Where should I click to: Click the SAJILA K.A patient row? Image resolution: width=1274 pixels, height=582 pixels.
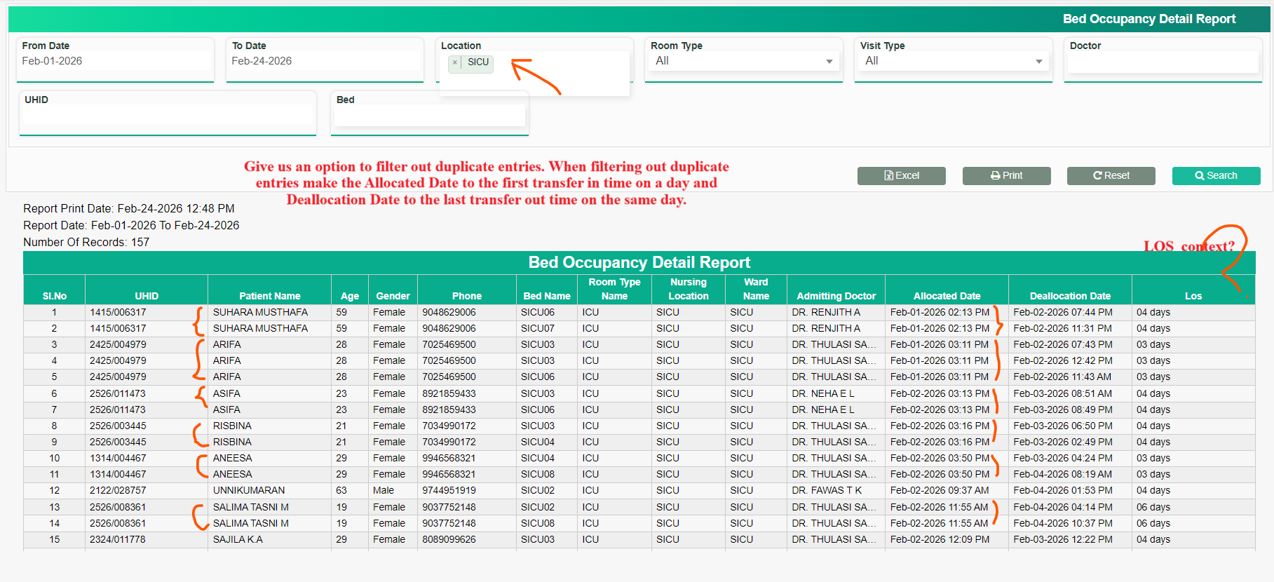coord(238,539)
